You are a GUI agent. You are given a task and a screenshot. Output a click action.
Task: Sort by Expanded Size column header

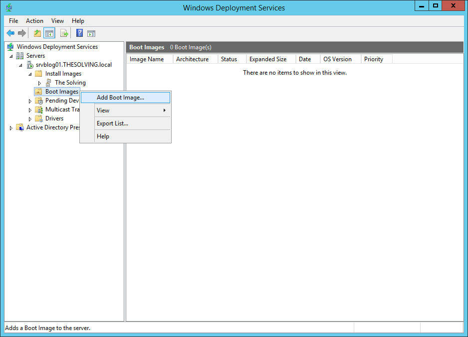tap(271, 59)
